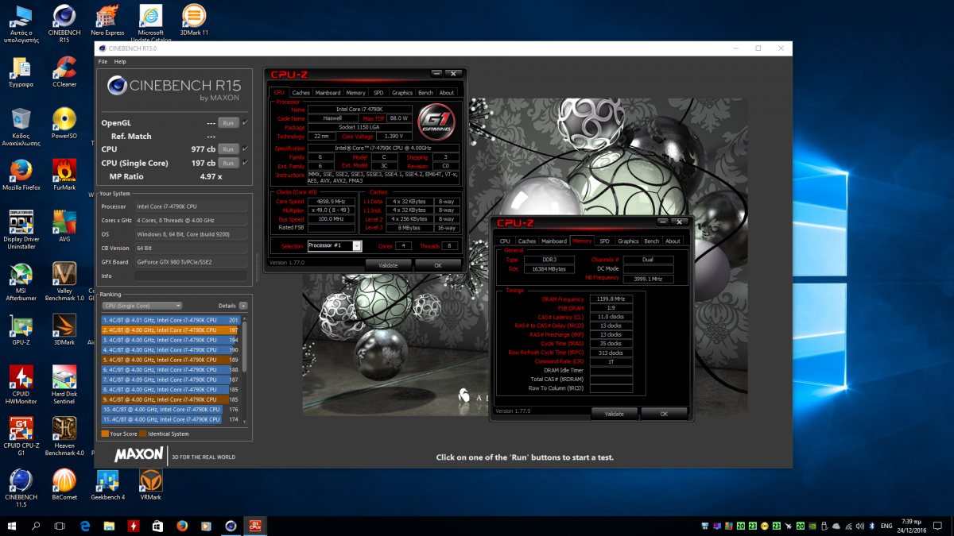Open Microsoft Edge from the taskbar

tap(85, 526)
